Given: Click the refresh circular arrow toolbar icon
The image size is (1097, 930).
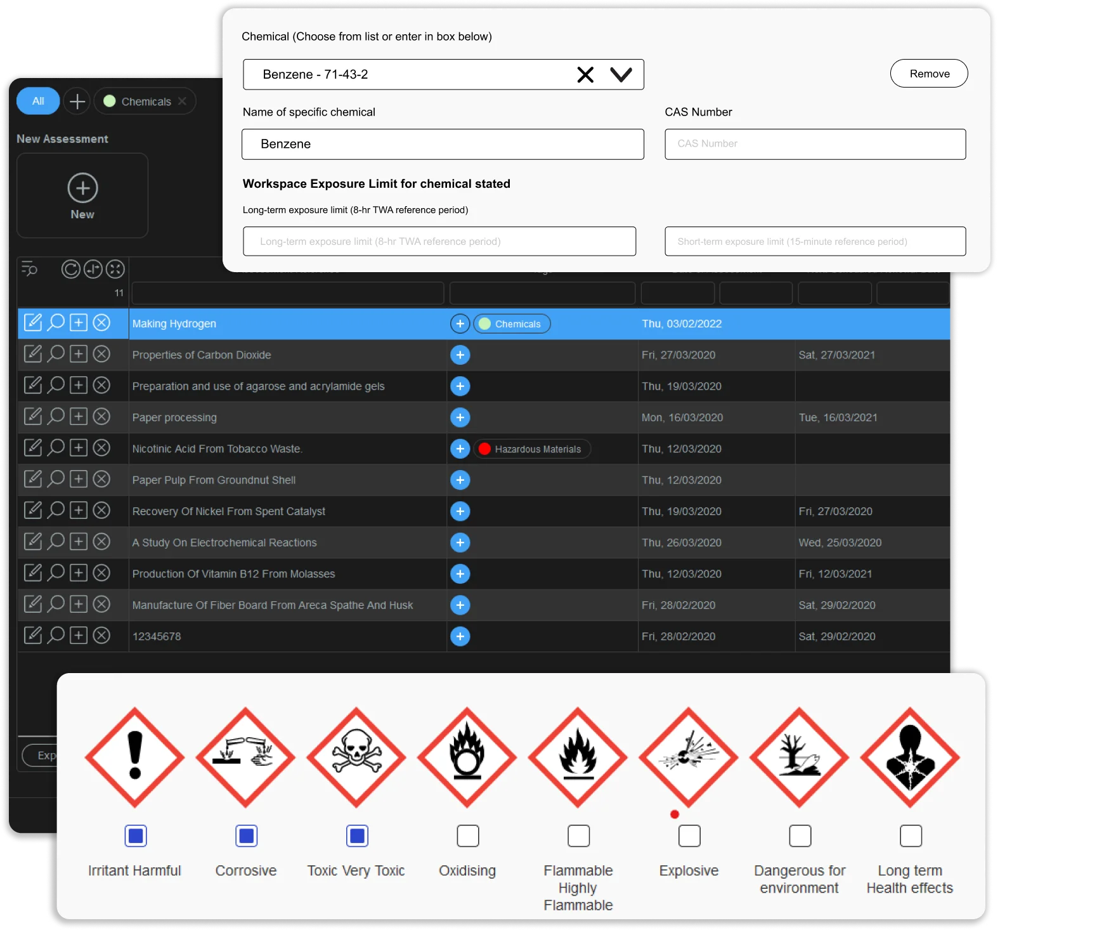Looking at the screenshot, I should click(x=70, y=270).
